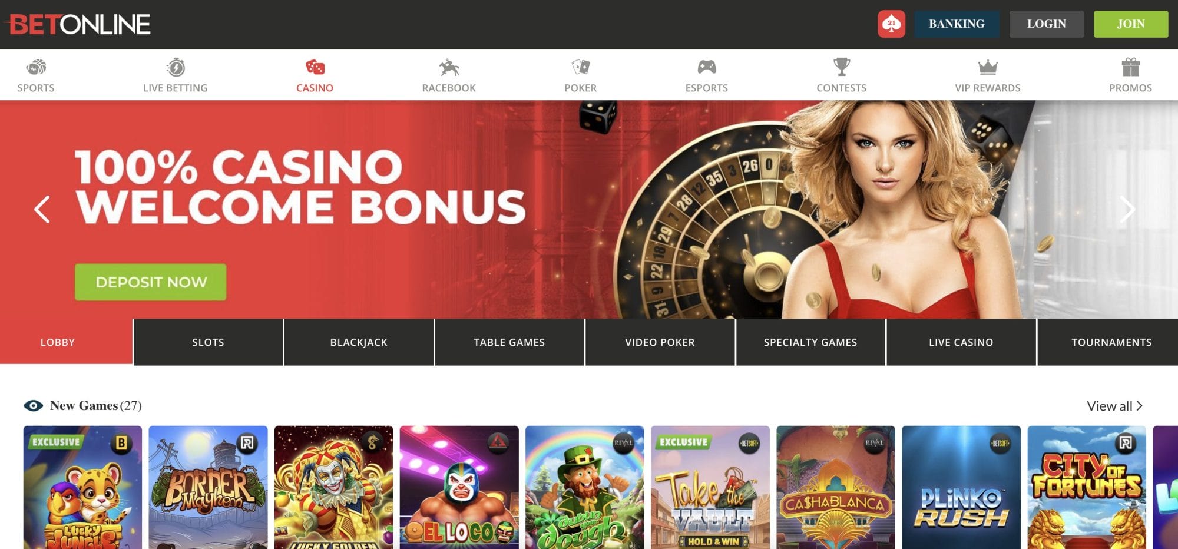Show the previous banner slide
This screenshot has height=549, width=1178.
tap(42, 209)
